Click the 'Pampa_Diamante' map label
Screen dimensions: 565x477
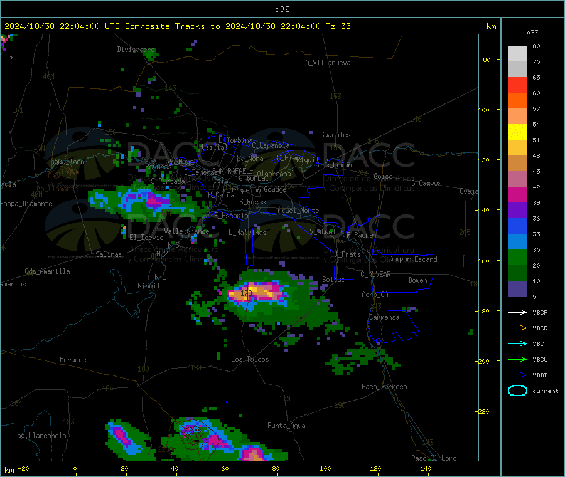[x=26, y=204]
